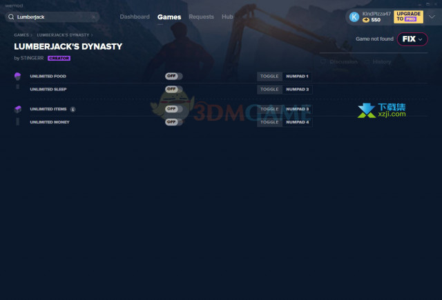Viewport: 442px width, 300px height.
Task: Click the search magnifier icon
Action: 11,17
